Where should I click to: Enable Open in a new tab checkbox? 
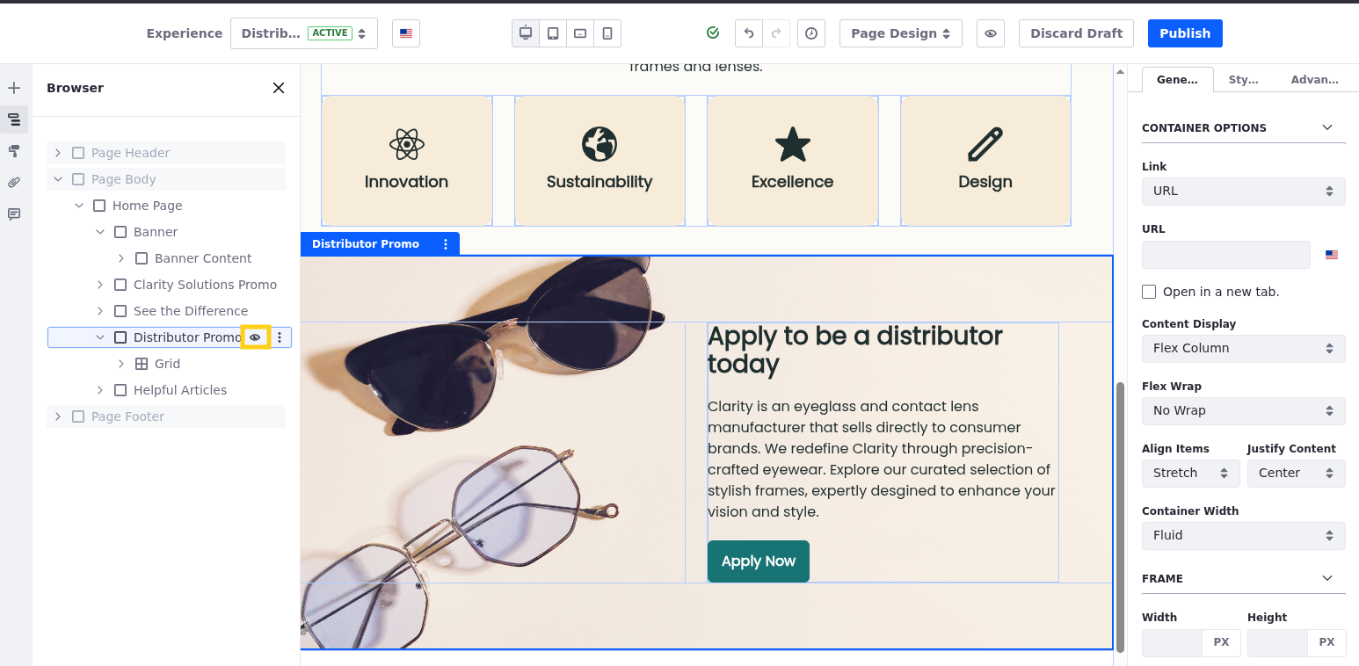click(x=1149, y=292)
